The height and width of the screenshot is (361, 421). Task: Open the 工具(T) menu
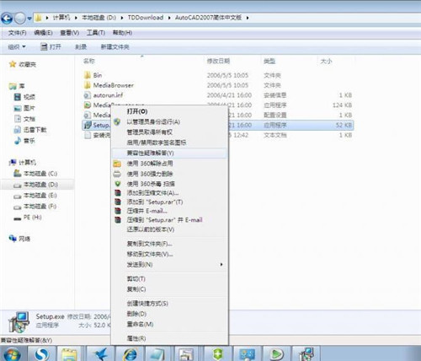point(96,33)
